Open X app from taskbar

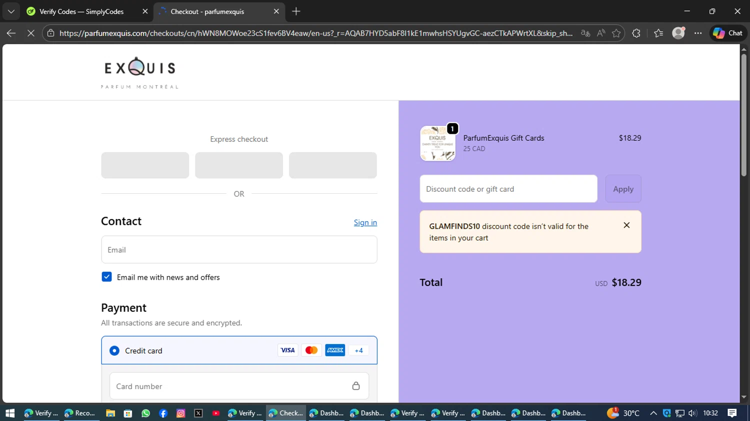198,413
